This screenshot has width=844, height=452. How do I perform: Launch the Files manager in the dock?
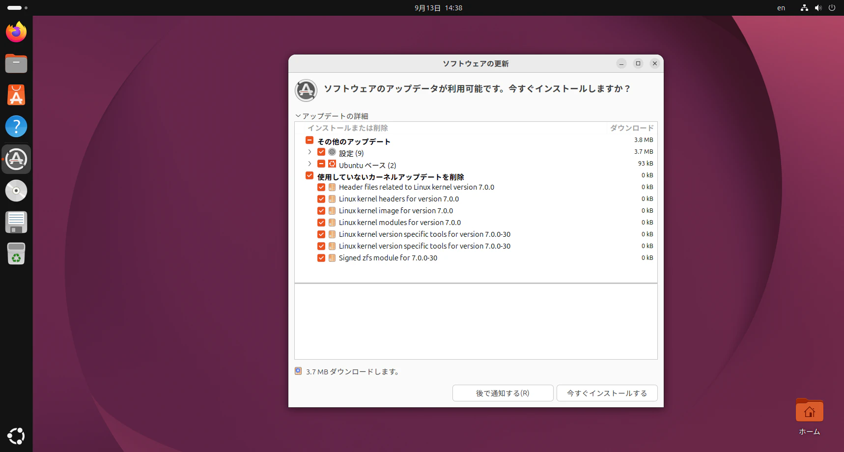click(x=16, y=63)
